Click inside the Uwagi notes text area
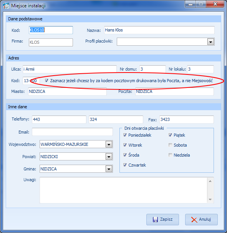Viewport: 227px width, 233px height. [x=123, y=190]
